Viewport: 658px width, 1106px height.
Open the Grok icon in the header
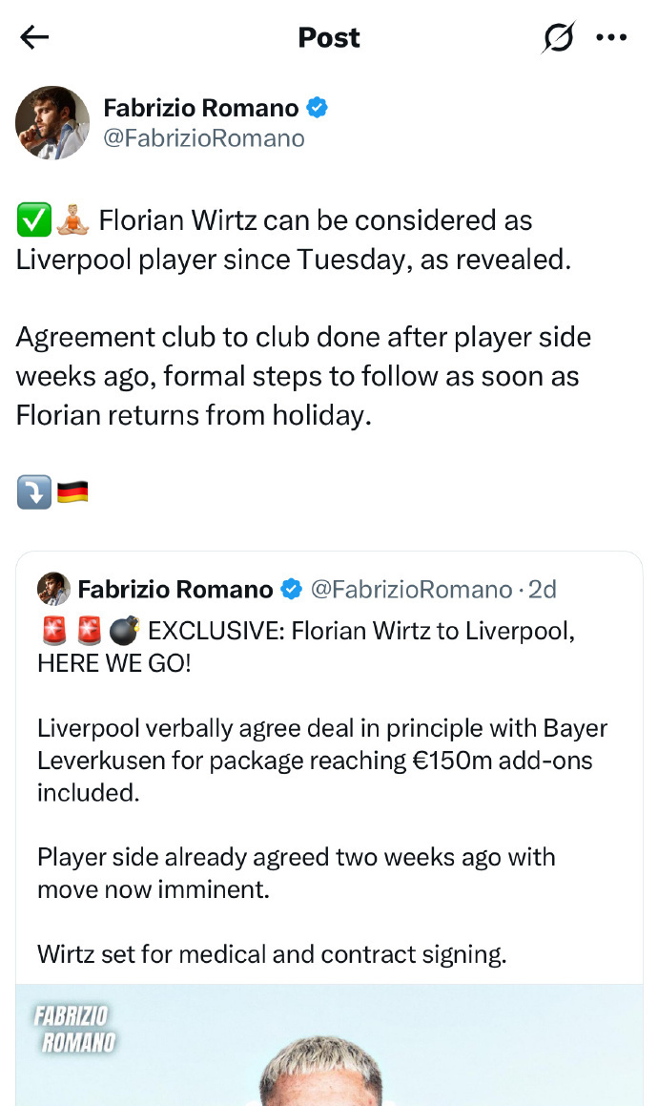pos(558,37)
